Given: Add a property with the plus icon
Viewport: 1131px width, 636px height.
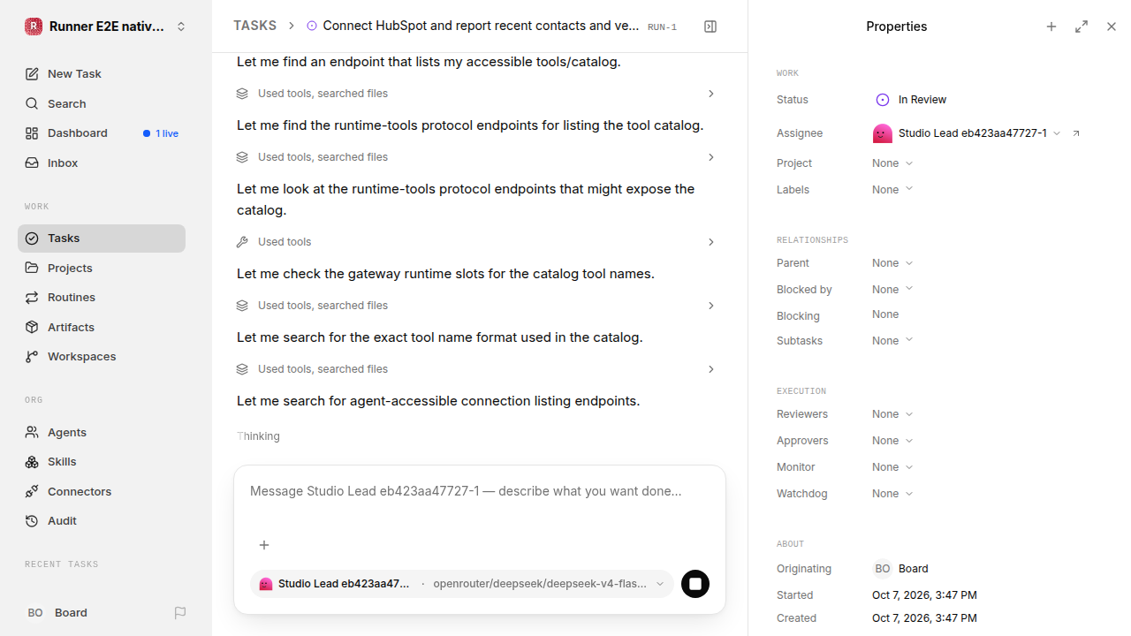Looking at the screenshot, I should (x=1051, y=26).
